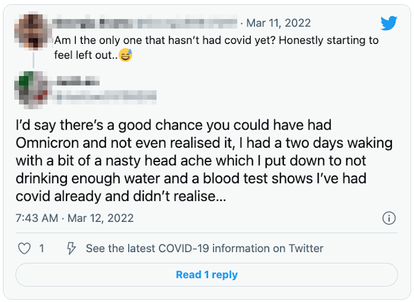Open the 7:43 AM · Mar 12, 2022 timestamp

pyautogui.click(x=75, y=218)
